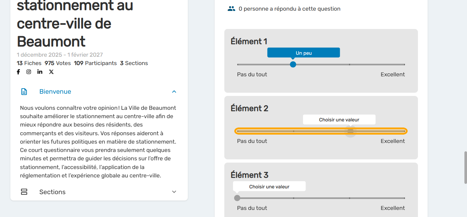467x217 pixels.
Task: Click the Élément 3 grey slider handle
Action: 237,198
